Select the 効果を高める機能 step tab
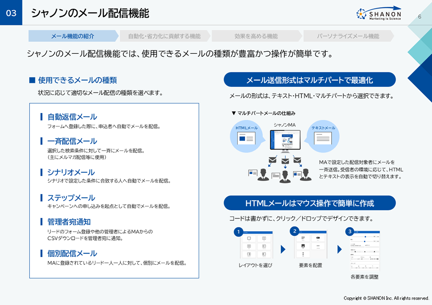Screen dimensions: 432x305 (257, 36)
